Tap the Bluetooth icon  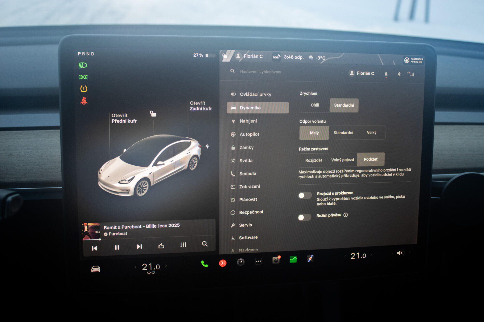coord(399,74)
